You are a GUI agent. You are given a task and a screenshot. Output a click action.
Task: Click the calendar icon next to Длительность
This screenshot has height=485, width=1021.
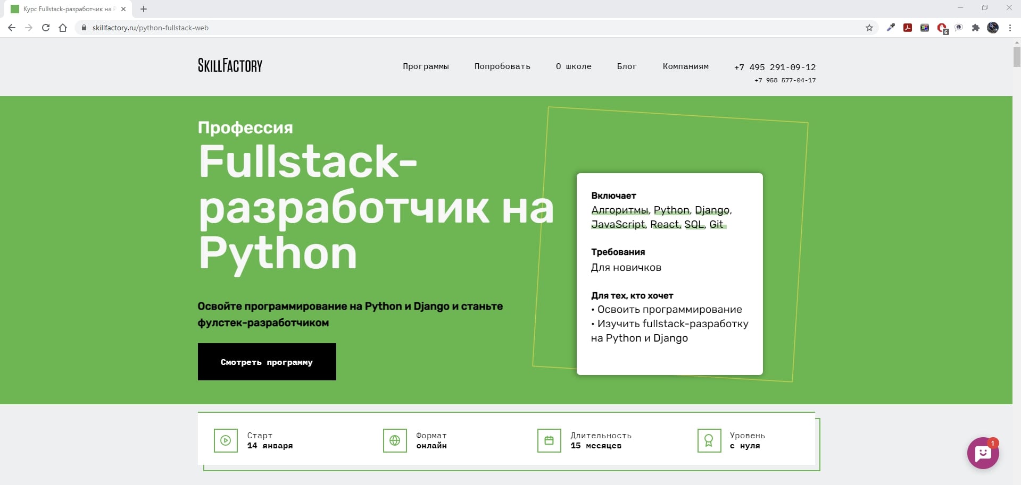549,440
